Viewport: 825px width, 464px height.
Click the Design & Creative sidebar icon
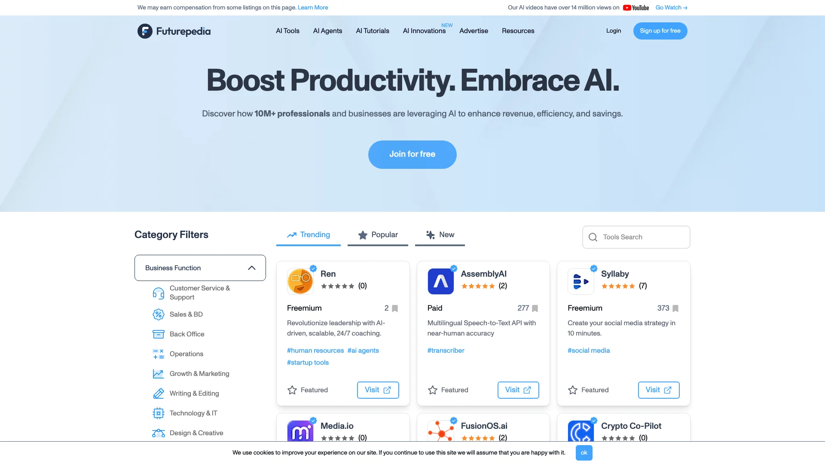point(158,432)
